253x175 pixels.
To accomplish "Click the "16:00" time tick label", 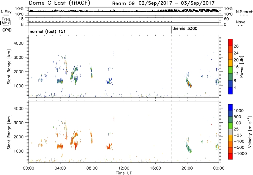I will click(155, 168).
